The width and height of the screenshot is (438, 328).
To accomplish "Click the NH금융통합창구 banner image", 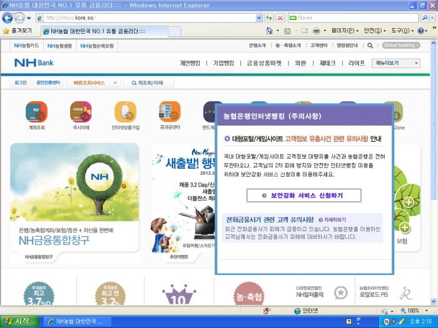I will [x=74, y=182].
